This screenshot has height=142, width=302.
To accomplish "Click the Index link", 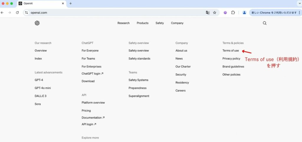I will (38, 58).
